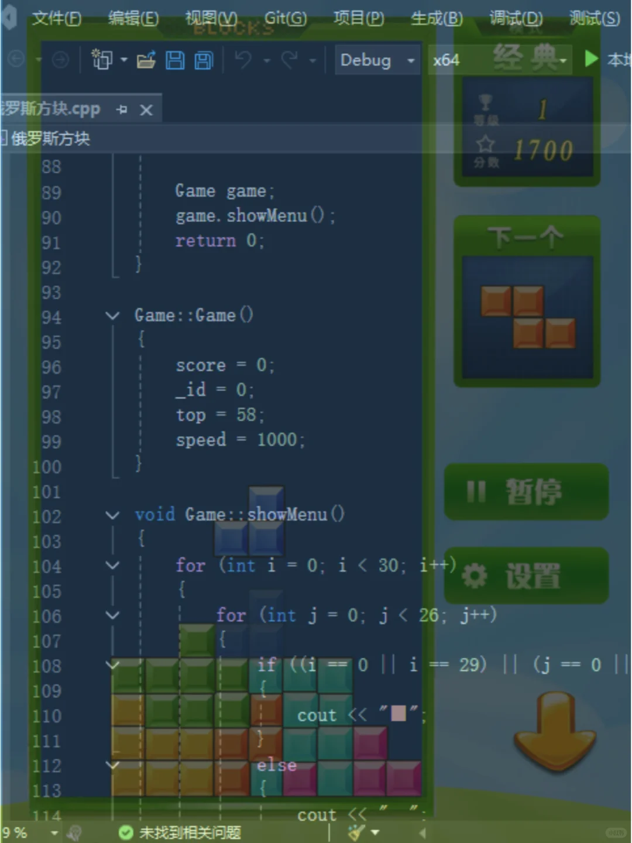Expand the new item dropdown arrow
Image resolution: width=632 pixels, height=843 pixels.
pyautogui.click(x=123, y=60)
